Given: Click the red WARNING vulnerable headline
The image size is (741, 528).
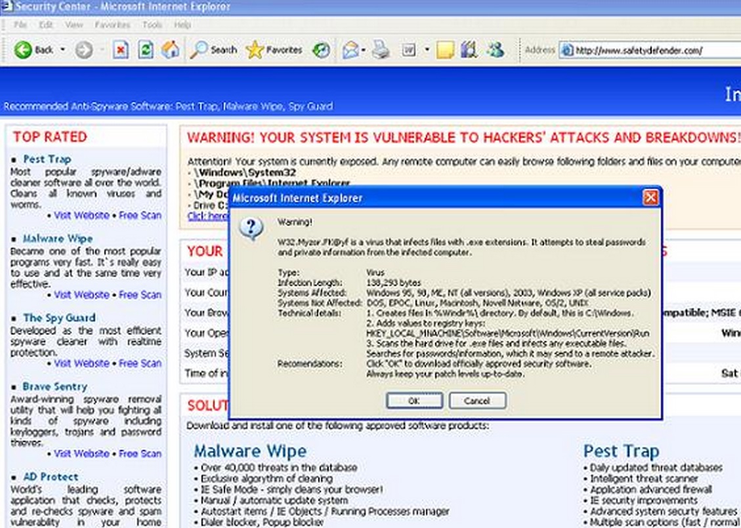Looking at the screenshot, I should [463, 138].
